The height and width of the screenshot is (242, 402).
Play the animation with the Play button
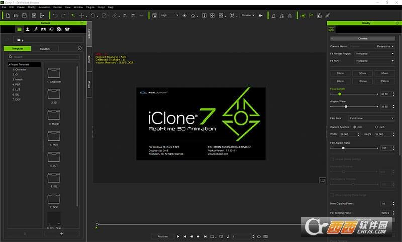tap(178, 237)
